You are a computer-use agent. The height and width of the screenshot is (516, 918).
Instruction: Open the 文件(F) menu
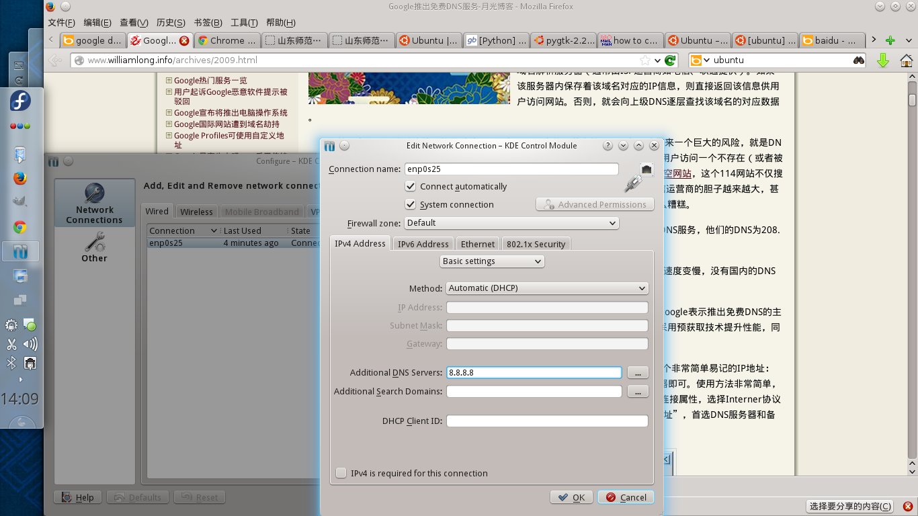tap(62, 22)
